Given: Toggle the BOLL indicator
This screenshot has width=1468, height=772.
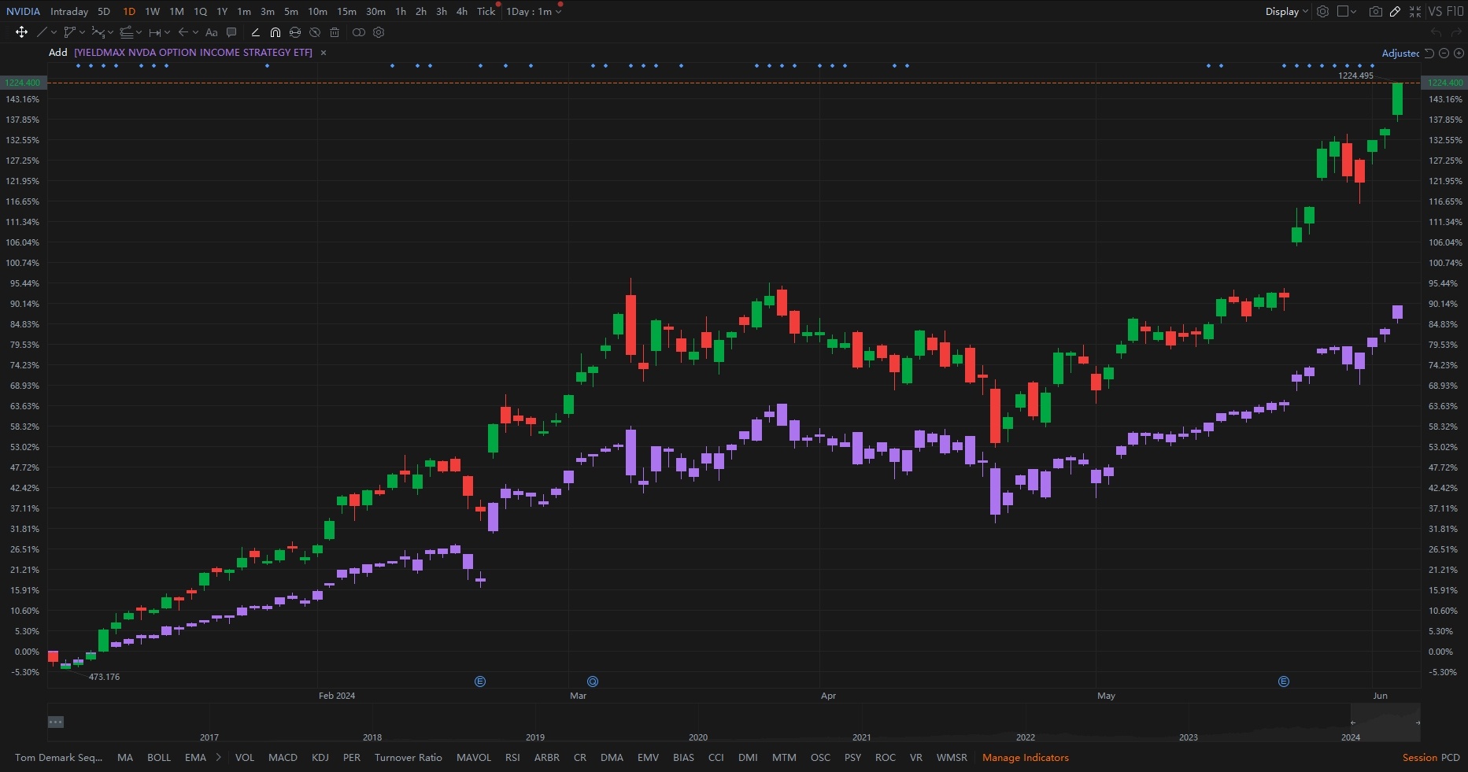Looking at the screenshot, I should point(159,758).
